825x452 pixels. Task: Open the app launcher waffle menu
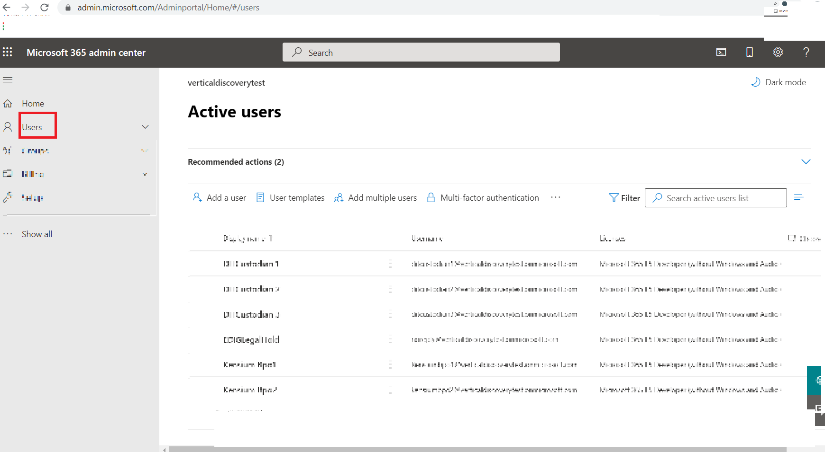pos(8,52)
